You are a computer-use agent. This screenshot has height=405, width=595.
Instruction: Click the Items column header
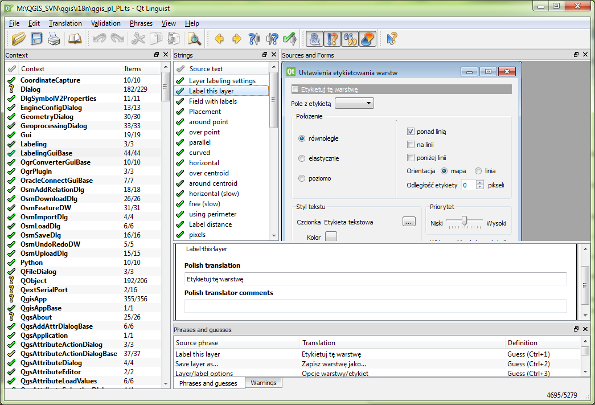(x=141, y=69)
